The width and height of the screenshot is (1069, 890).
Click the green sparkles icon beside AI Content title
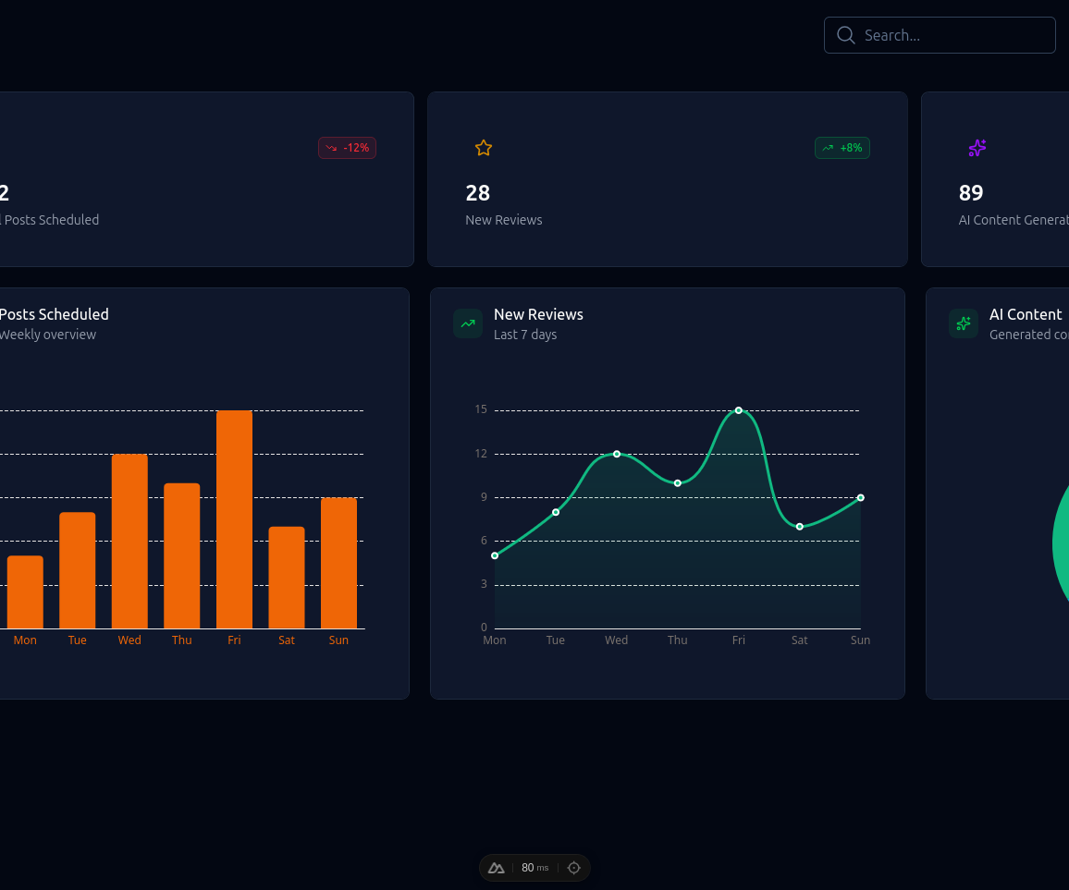[x=964, y=323]
